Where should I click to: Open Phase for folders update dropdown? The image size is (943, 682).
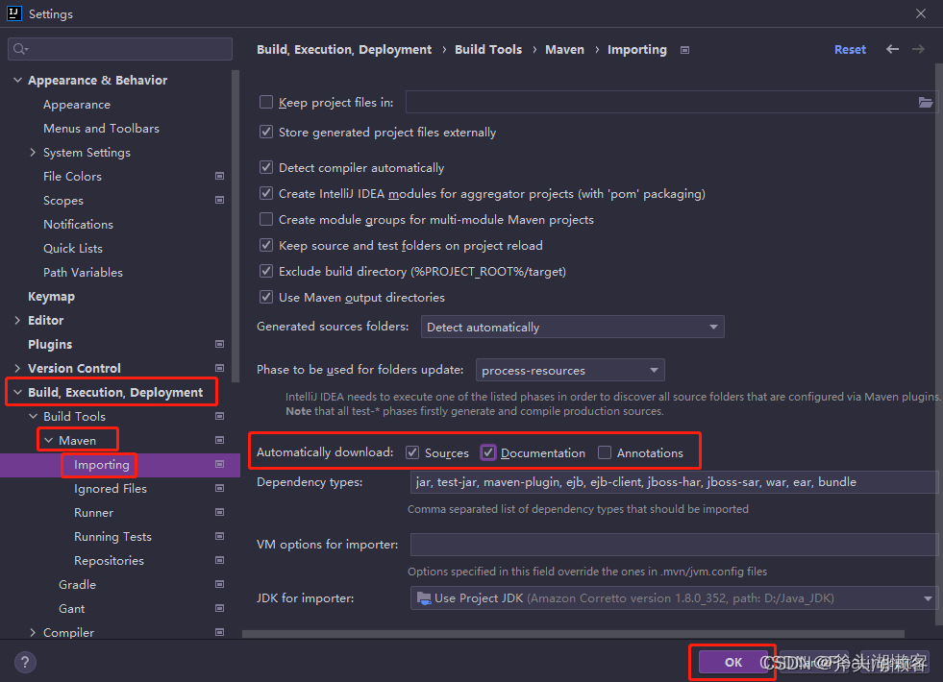point(570,370)
